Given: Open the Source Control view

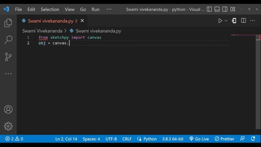Looking at the screenshot, I should [8, 57].
